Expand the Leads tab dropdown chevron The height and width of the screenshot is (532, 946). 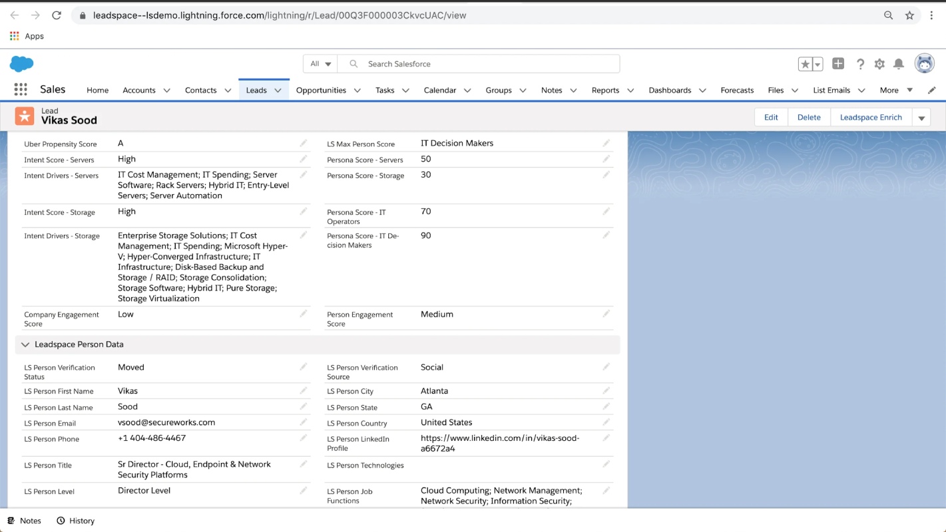[x=278, y=90]
